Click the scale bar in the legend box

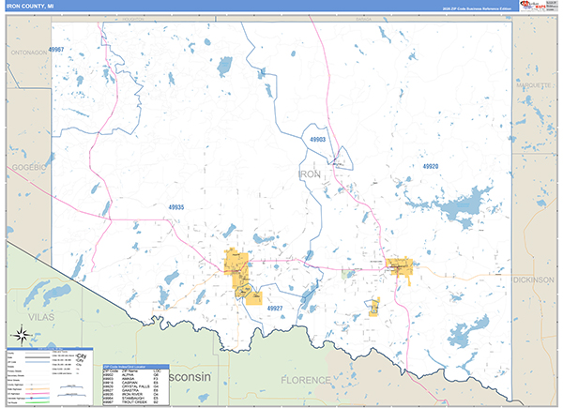[71, 391]
